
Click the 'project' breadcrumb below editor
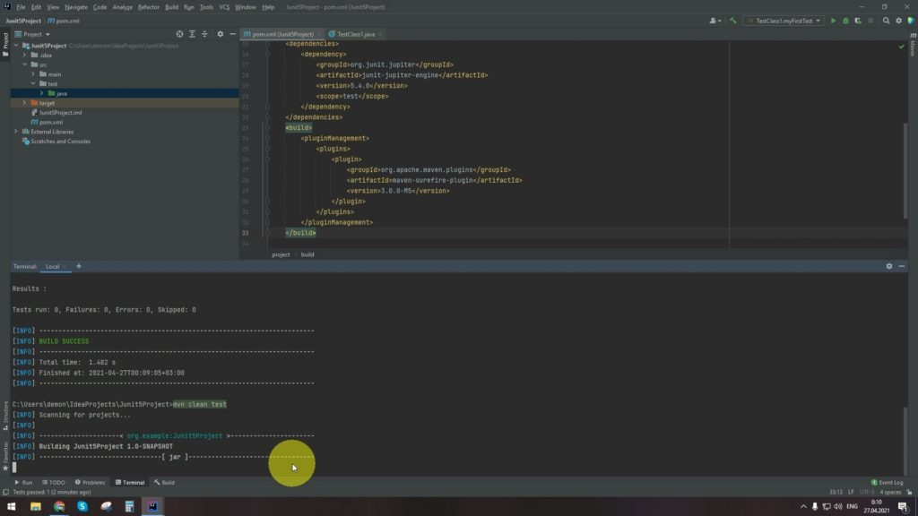point(281,255)
